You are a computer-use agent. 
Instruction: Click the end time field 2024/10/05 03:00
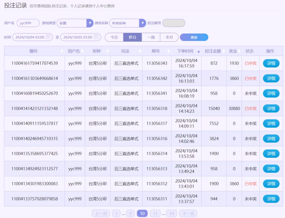click(x=80, y=37)
